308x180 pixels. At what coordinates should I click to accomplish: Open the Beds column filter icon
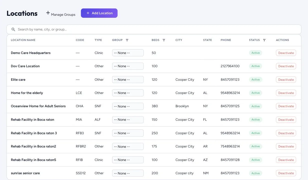[x=164, y=40]
